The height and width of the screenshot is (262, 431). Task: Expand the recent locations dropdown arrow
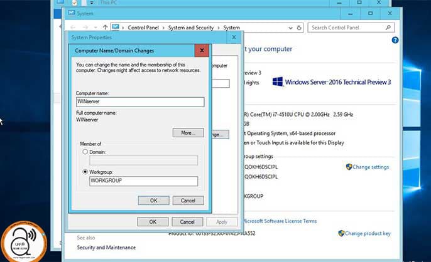(x=95, y=28)
